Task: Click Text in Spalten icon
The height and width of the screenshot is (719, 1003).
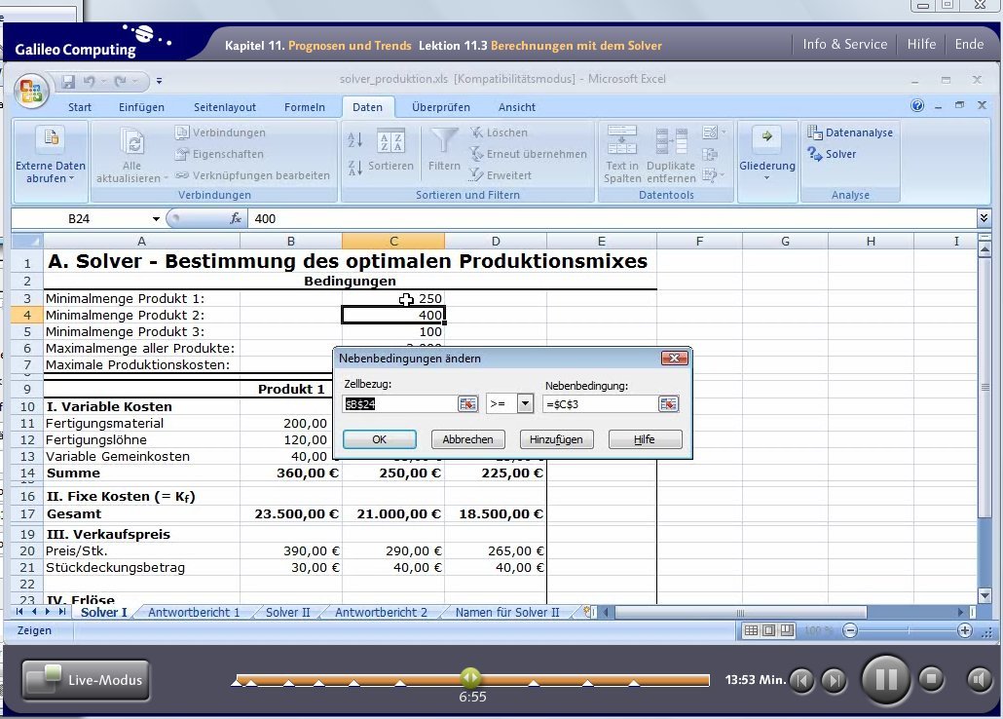Action: click(x=621, y=140)
